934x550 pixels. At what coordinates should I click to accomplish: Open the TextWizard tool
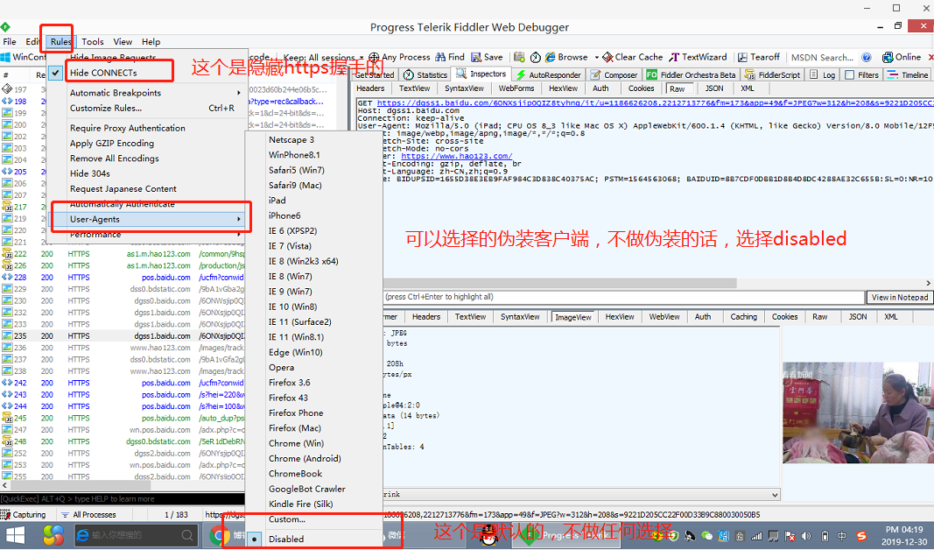coord(698,57)
